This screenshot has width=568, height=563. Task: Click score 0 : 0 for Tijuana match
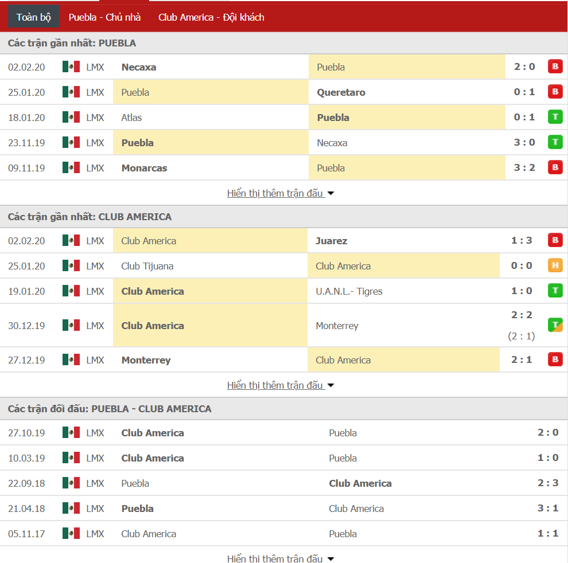[x=522, y=266]
